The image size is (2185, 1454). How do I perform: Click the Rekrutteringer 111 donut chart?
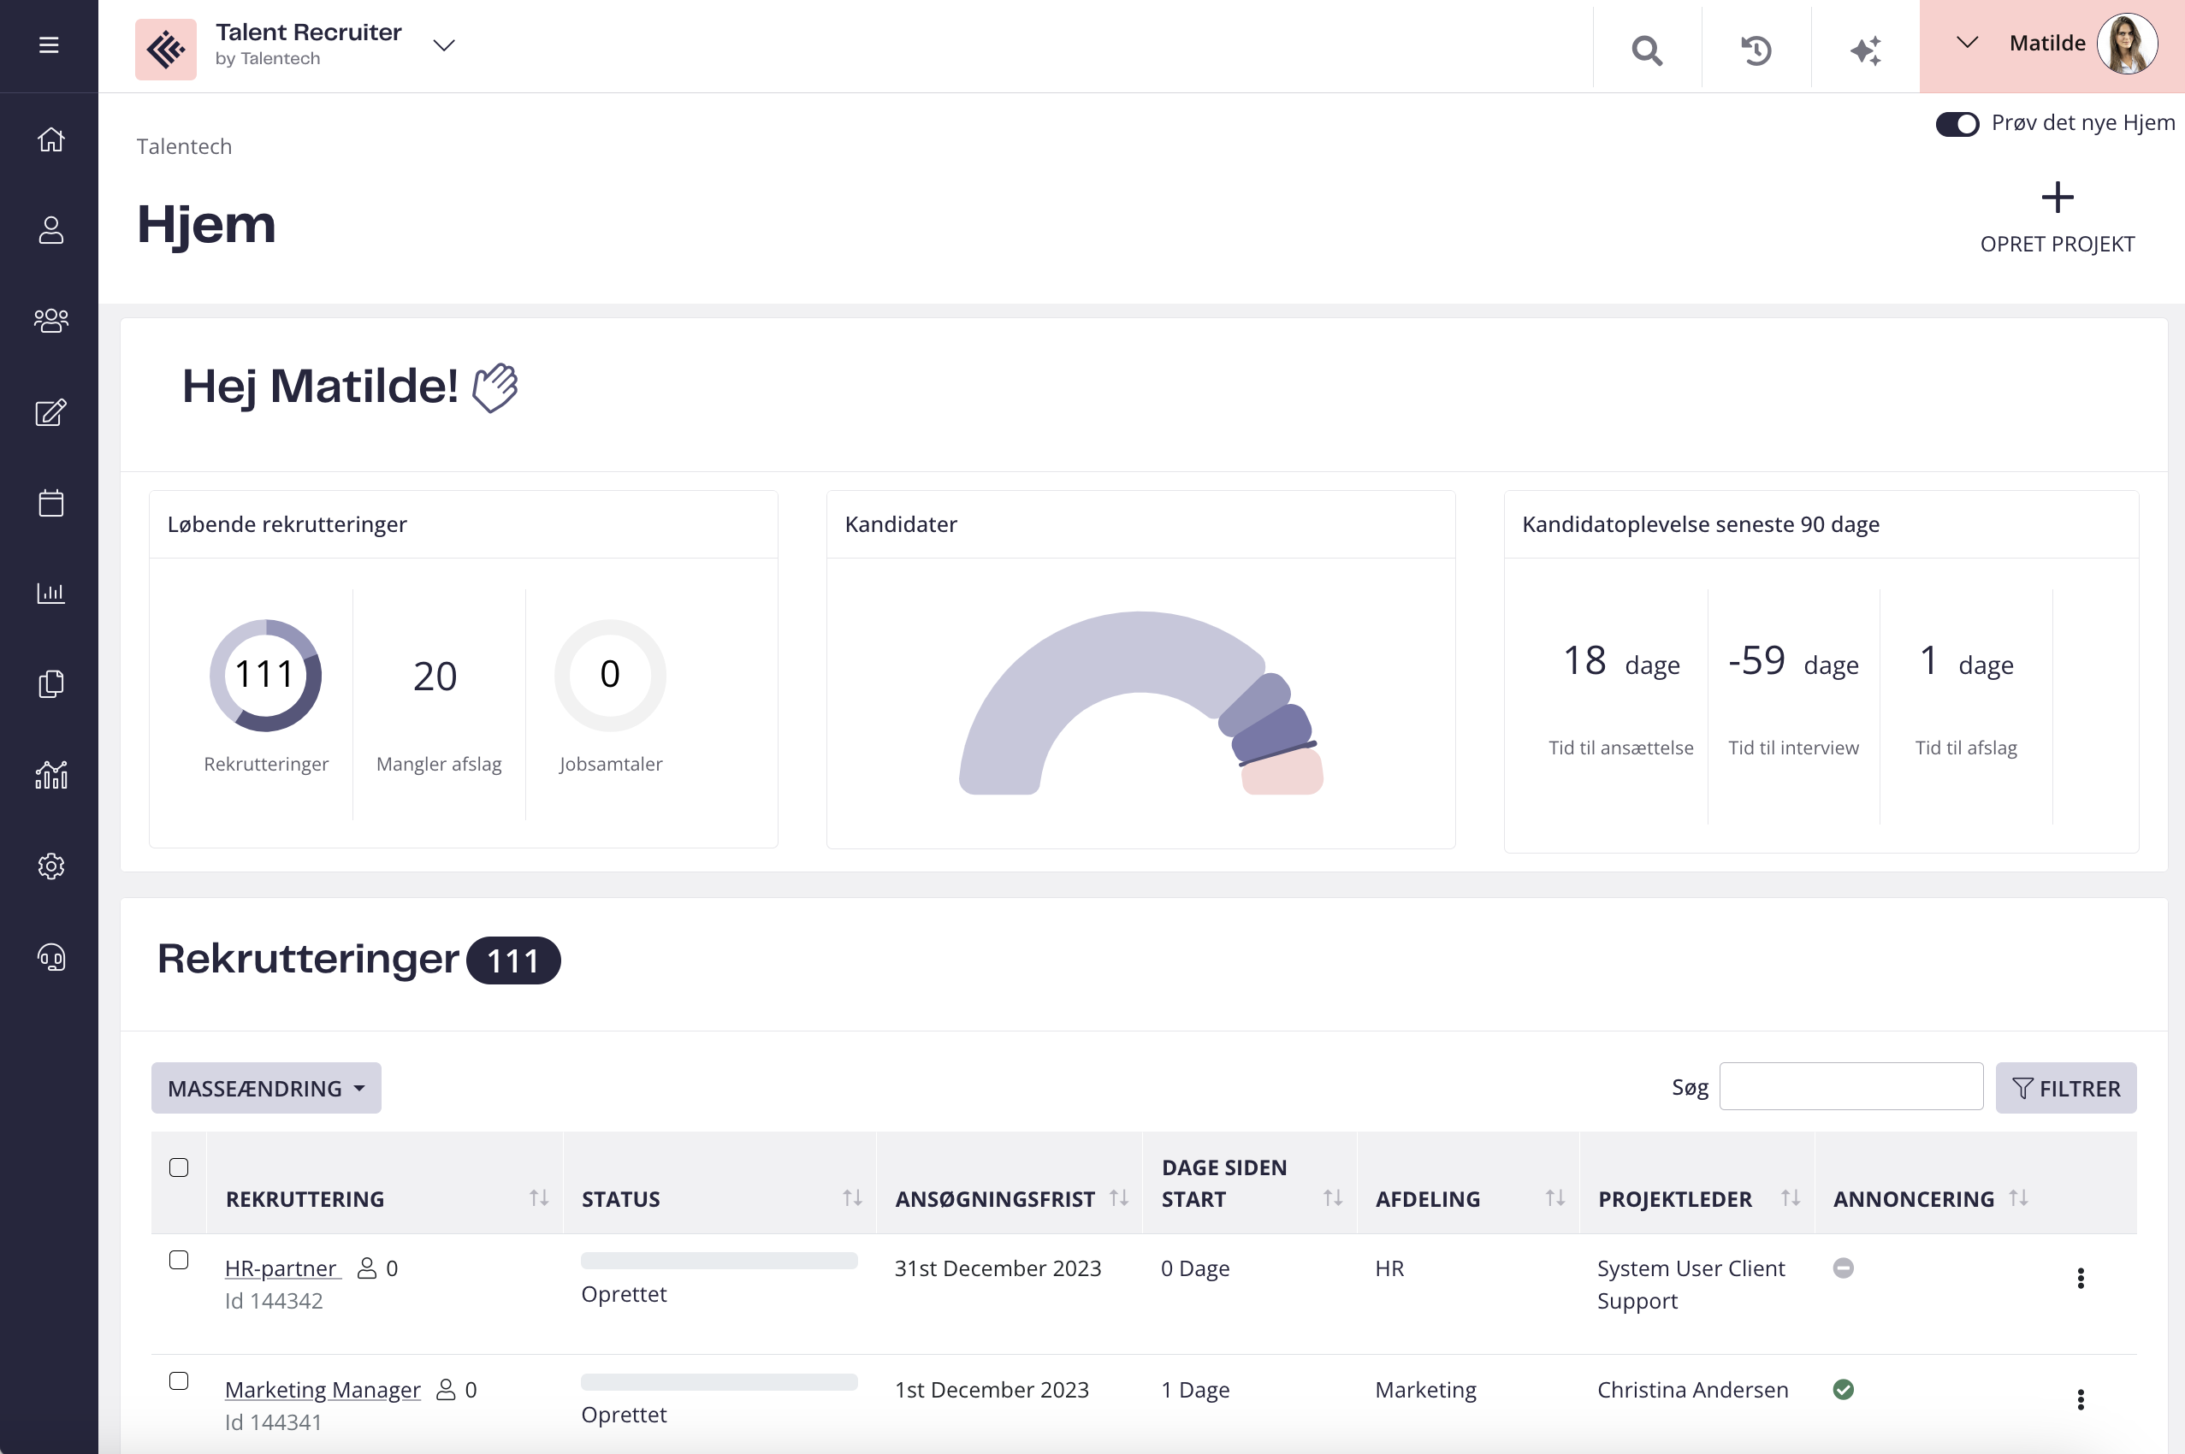click(265, 675)
